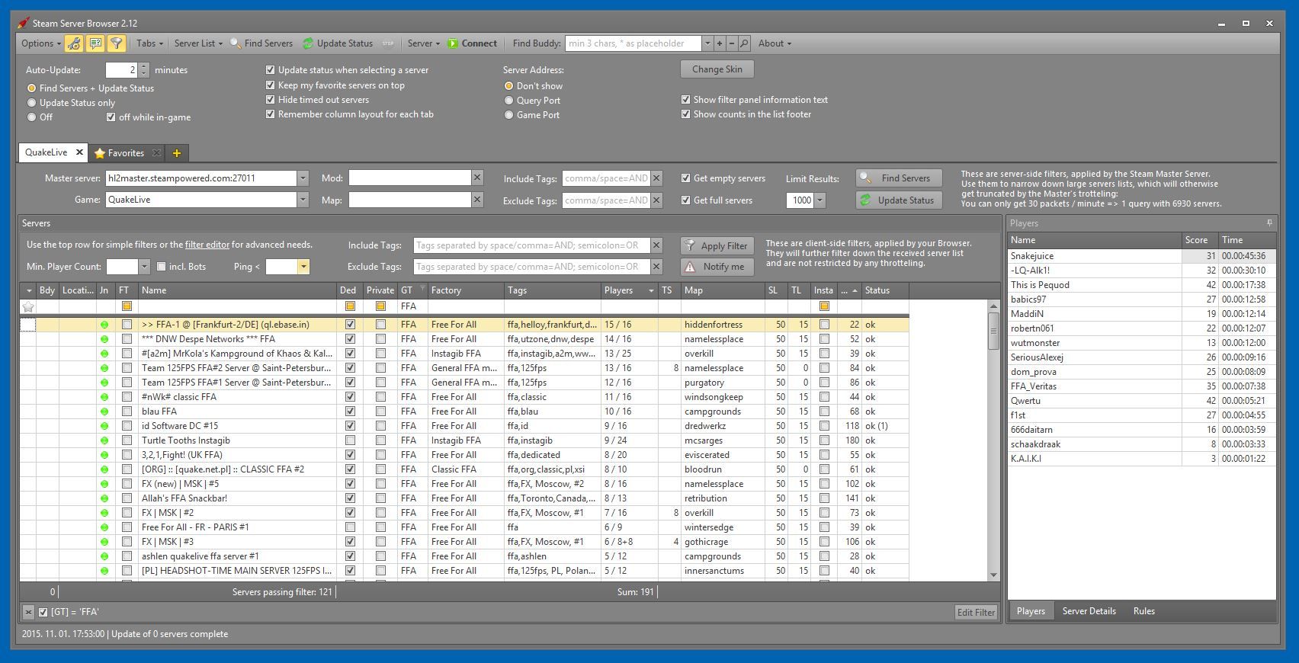Toggle the Insta filter box in the filter row
Image resolution: width=1299 pixels, height=663 pixels.
click(x=824, y=306)
